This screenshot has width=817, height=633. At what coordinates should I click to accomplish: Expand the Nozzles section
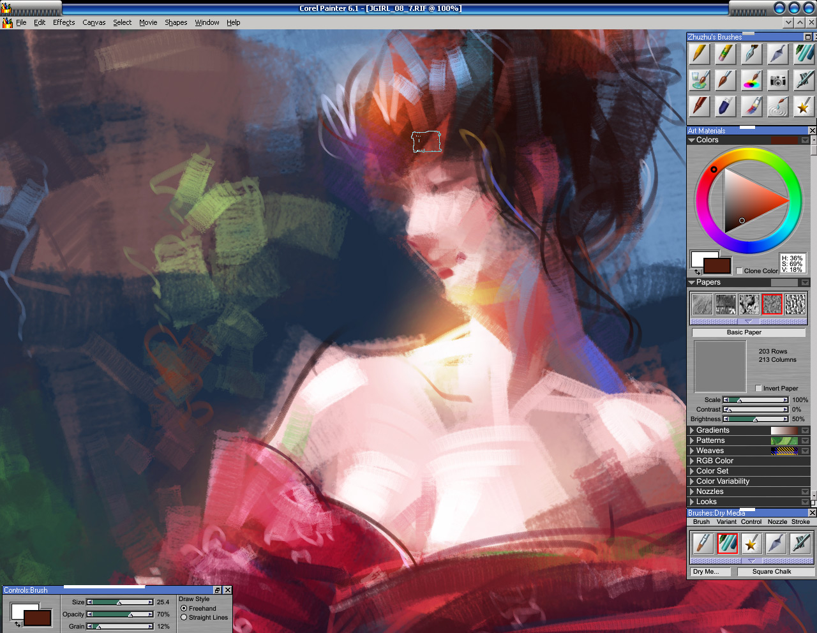(692, 492)
